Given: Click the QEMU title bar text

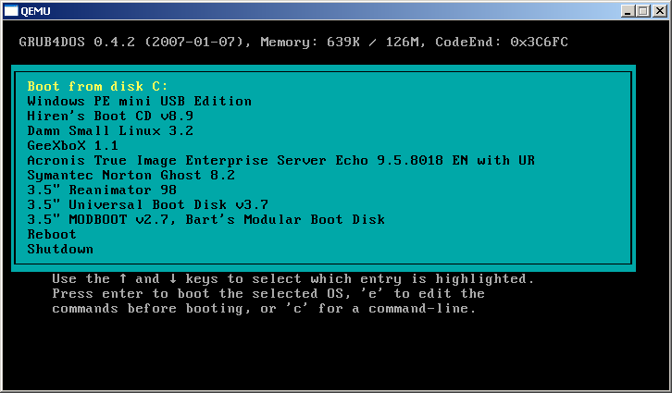Looking at the screenshot, I should click(x=35, y=11).
